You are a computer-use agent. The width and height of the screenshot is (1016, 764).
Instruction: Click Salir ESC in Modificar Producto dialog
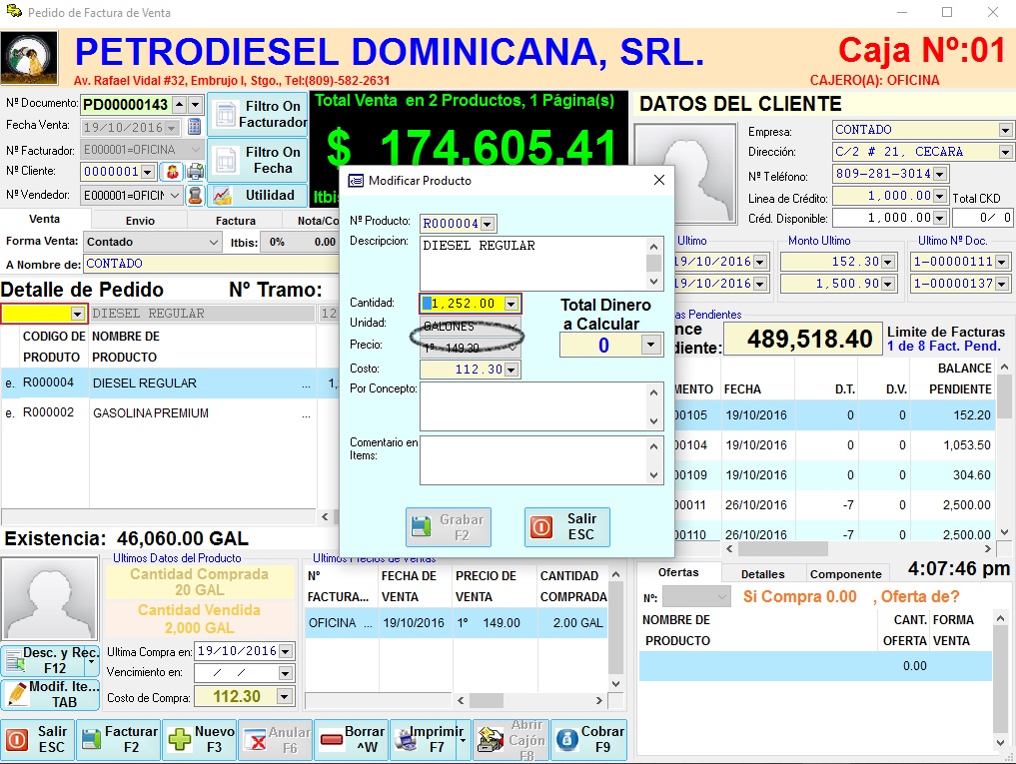(566, 526)
